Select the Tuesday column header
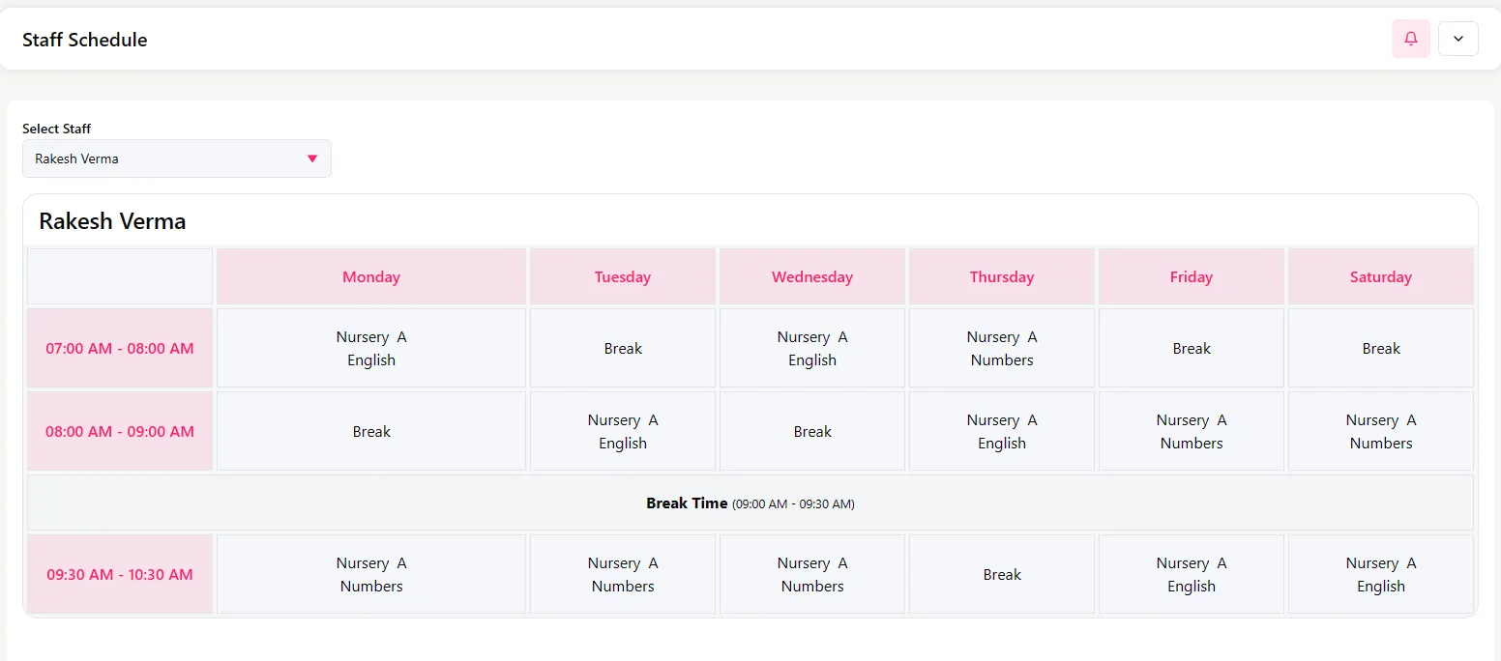 [x=623, y=277]
